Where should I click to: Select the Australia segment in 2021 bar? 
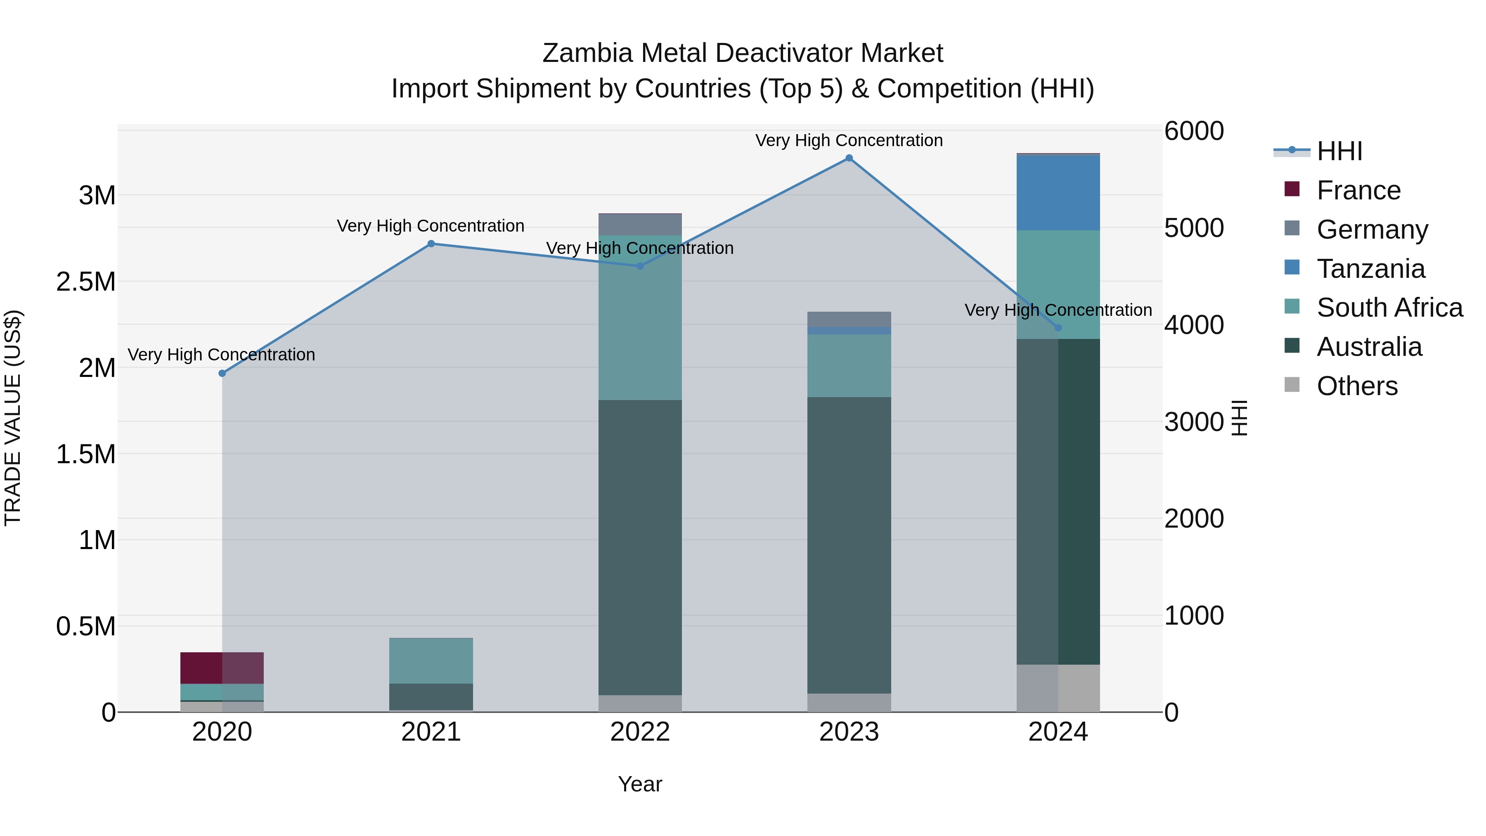click(x=431, y=697)
